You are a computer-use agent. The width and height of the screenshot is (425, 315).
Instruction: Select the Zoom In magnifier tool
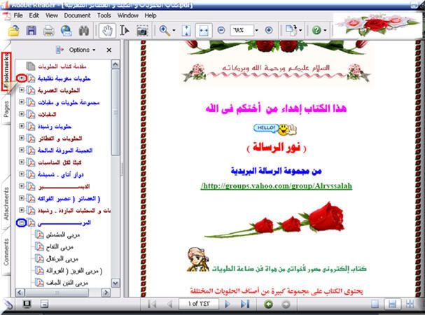point(165,30)
